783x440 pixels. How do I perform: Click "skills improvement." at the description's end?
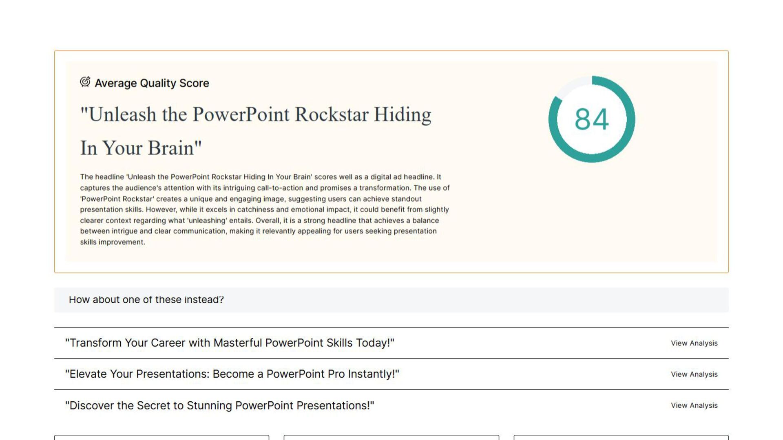coord(113,242)
